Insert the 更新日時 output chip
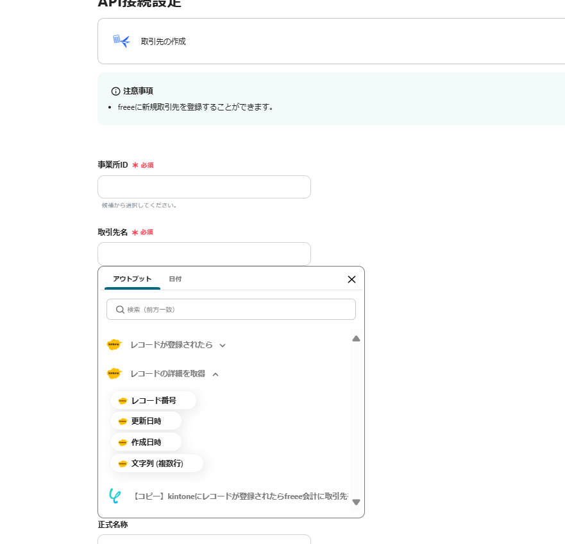 click(146, 421)
